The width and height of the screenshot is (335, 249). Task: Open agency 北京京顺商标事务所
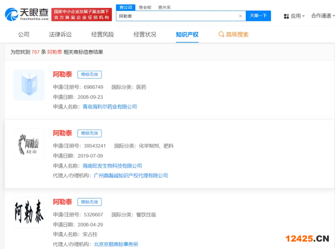pos(116,244)
